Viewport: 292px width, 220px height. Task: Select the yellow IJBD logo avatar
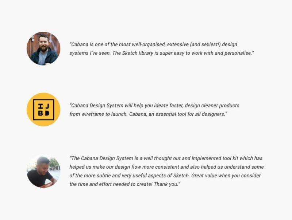coord(43,110)
